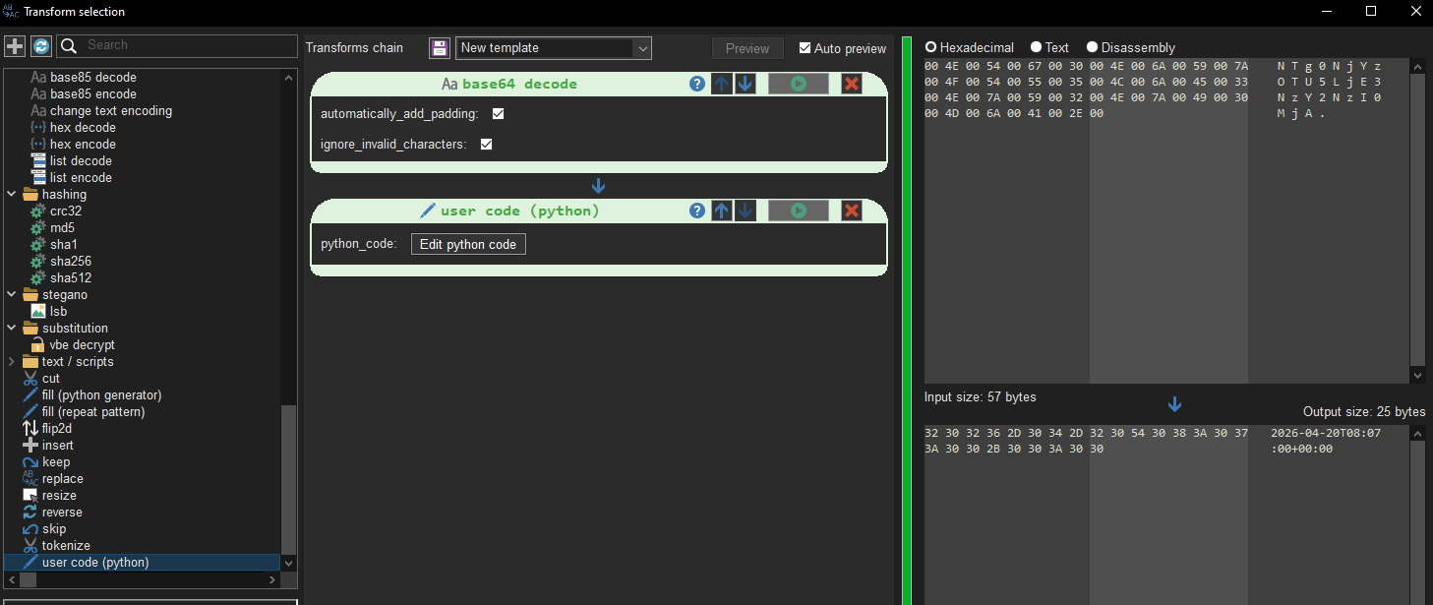Run the base64 decode transform
The image size is (1433, 605).
[x=799, y=84]
